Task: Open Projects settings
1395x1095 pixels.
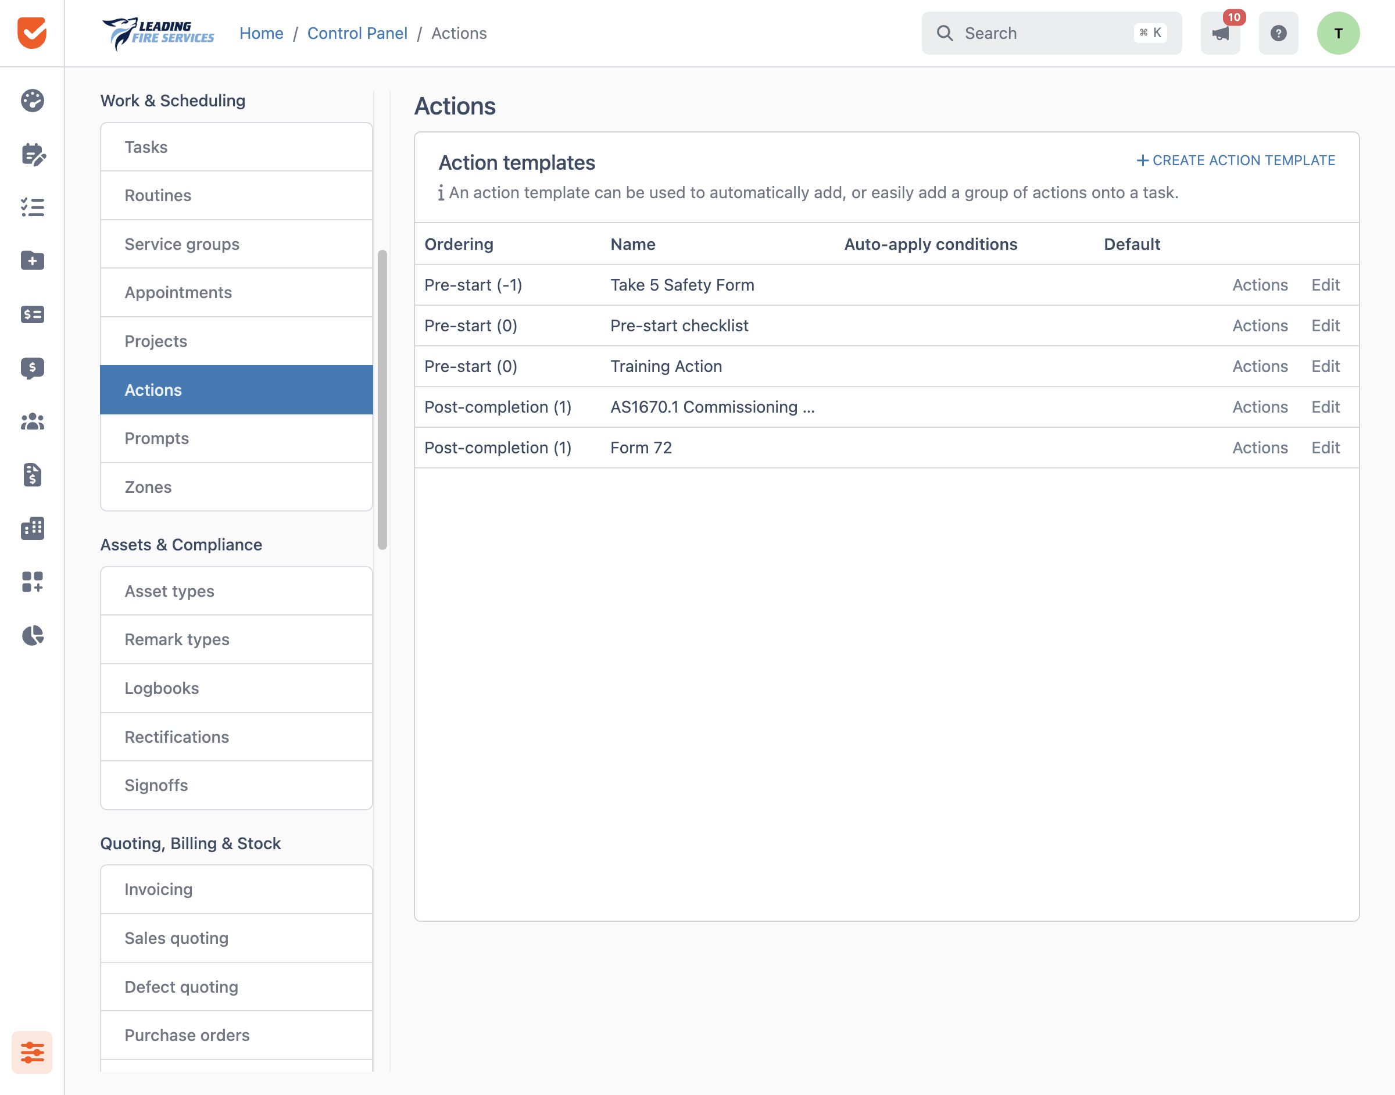Action: click(x=237, y=341)
